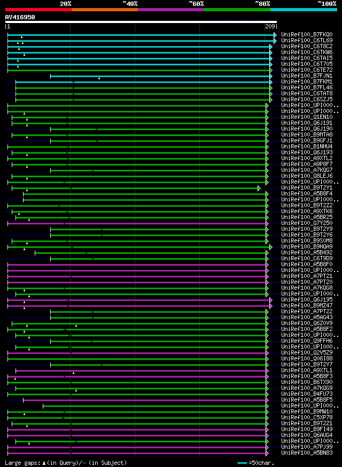Click the cyan ~100% legend segment

pyautogui.click(x=304, y=10)
